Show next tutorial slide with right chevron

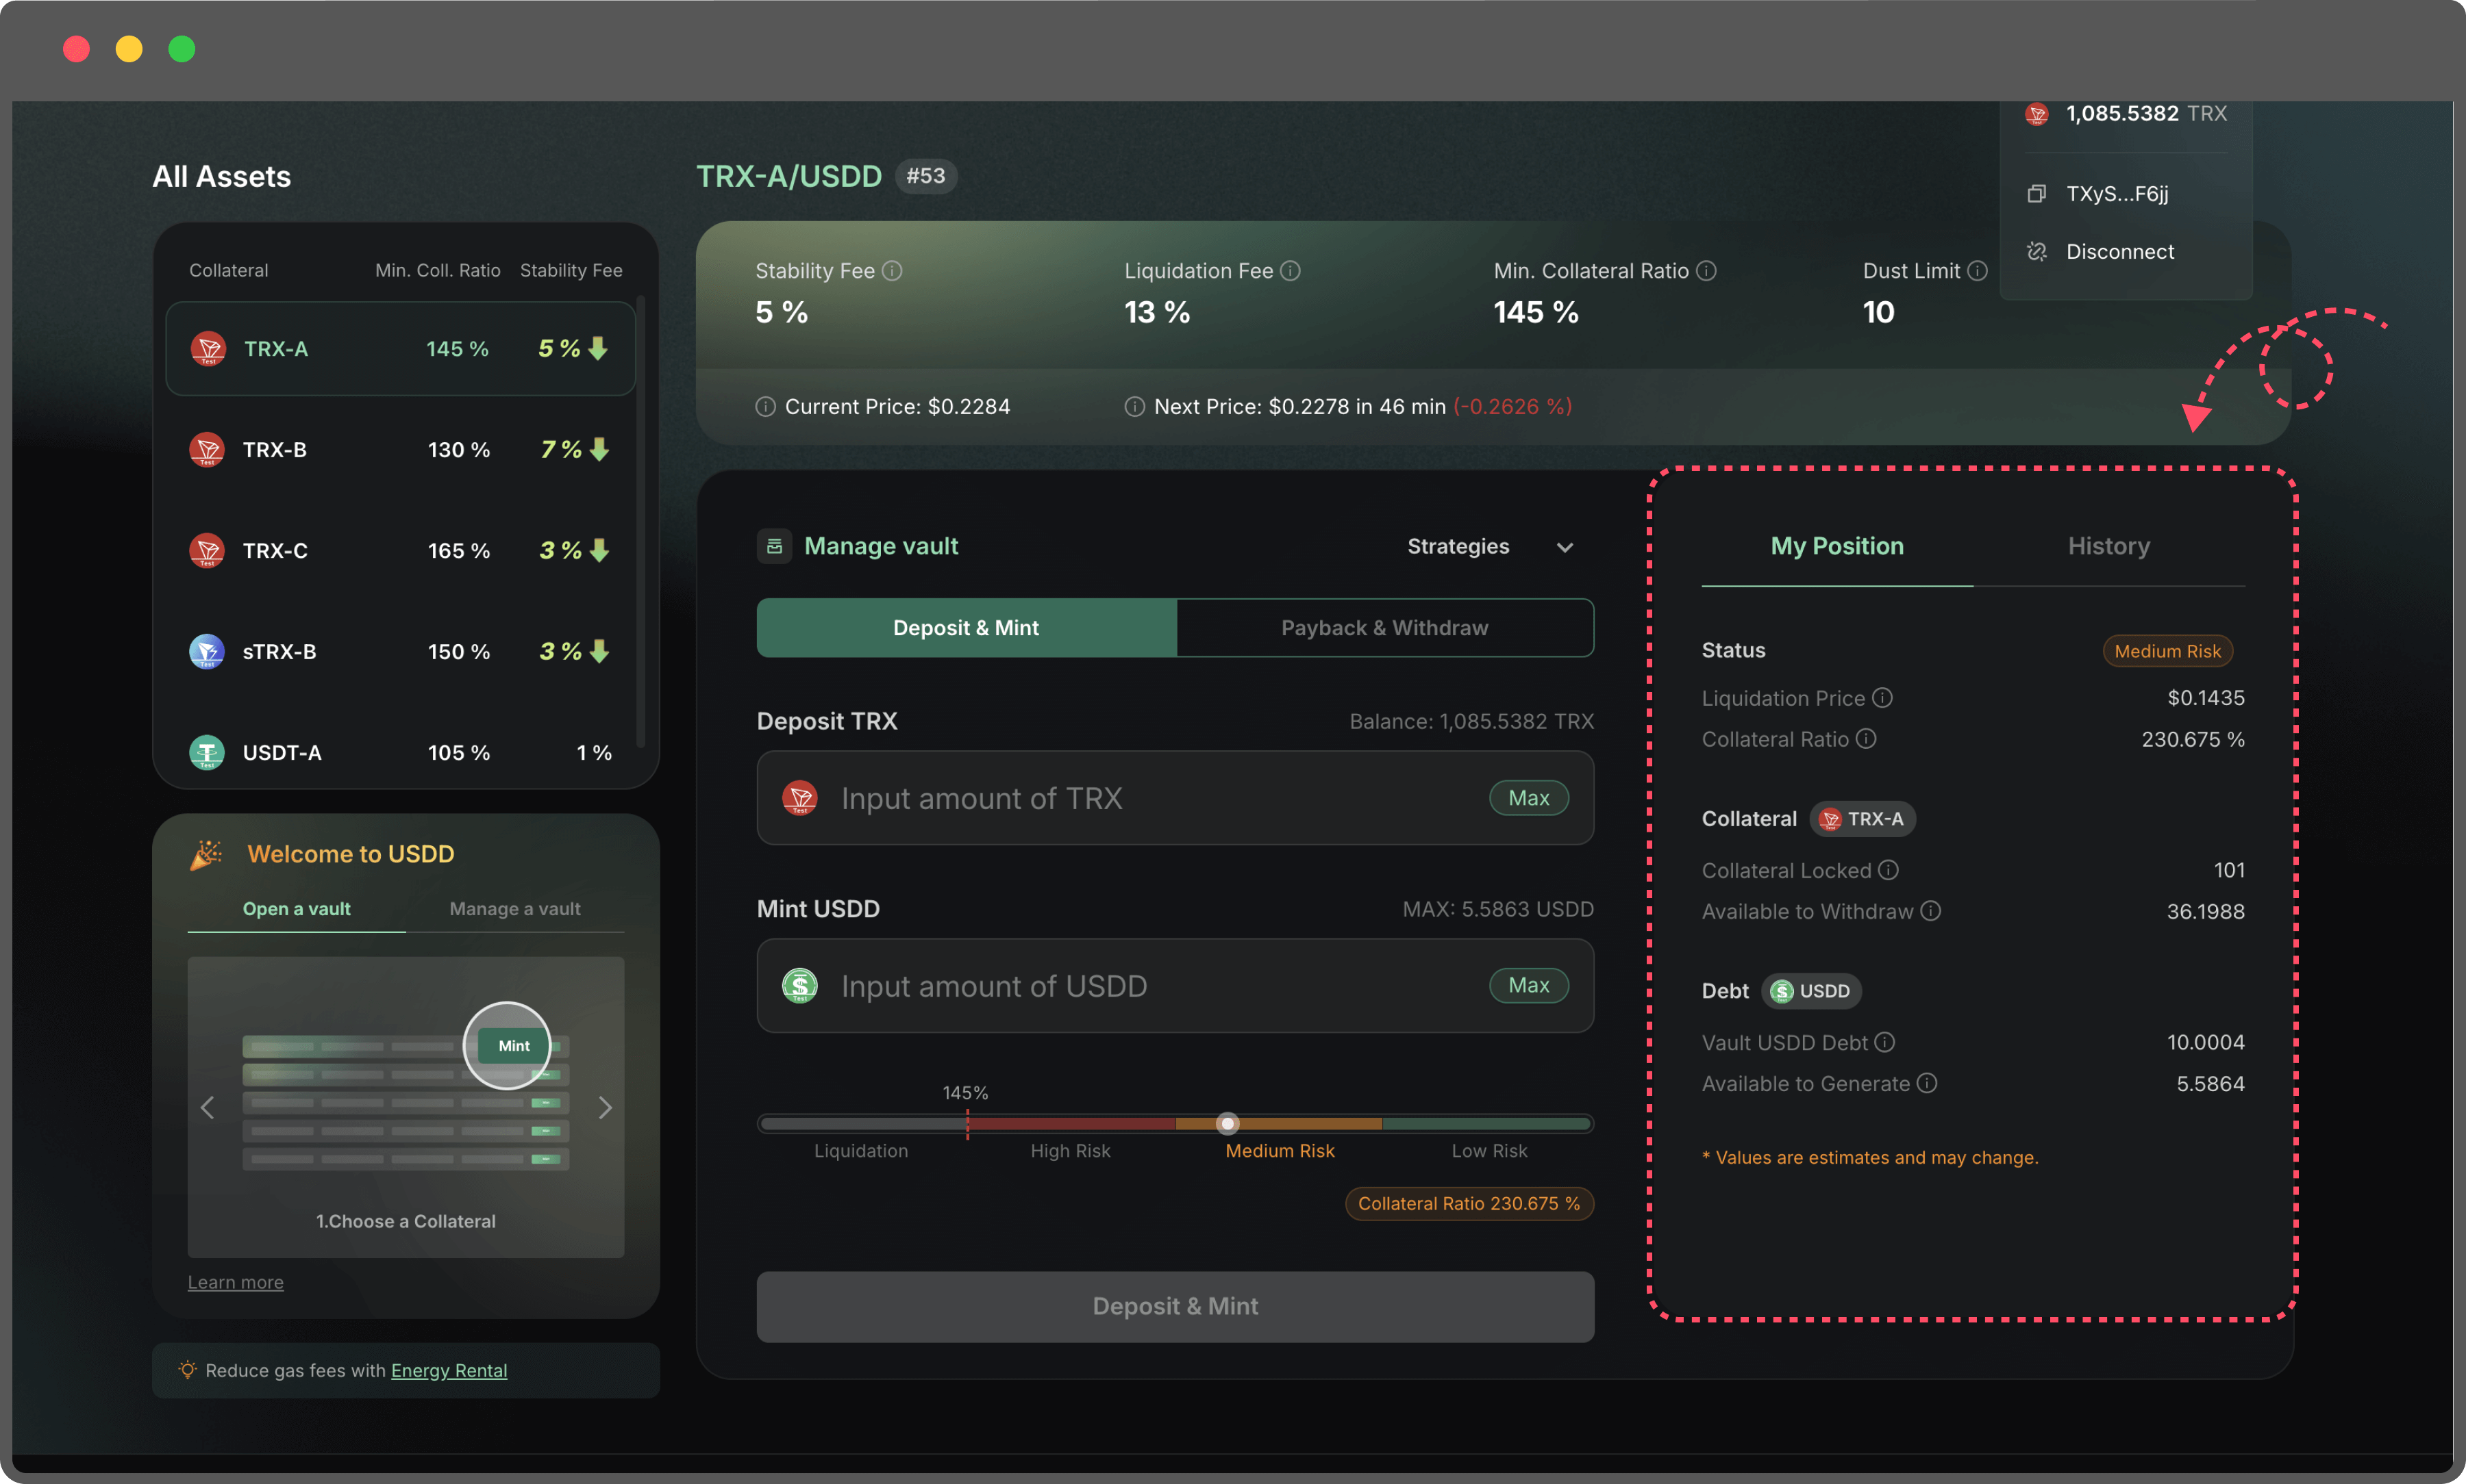(x=604, y=1108)
